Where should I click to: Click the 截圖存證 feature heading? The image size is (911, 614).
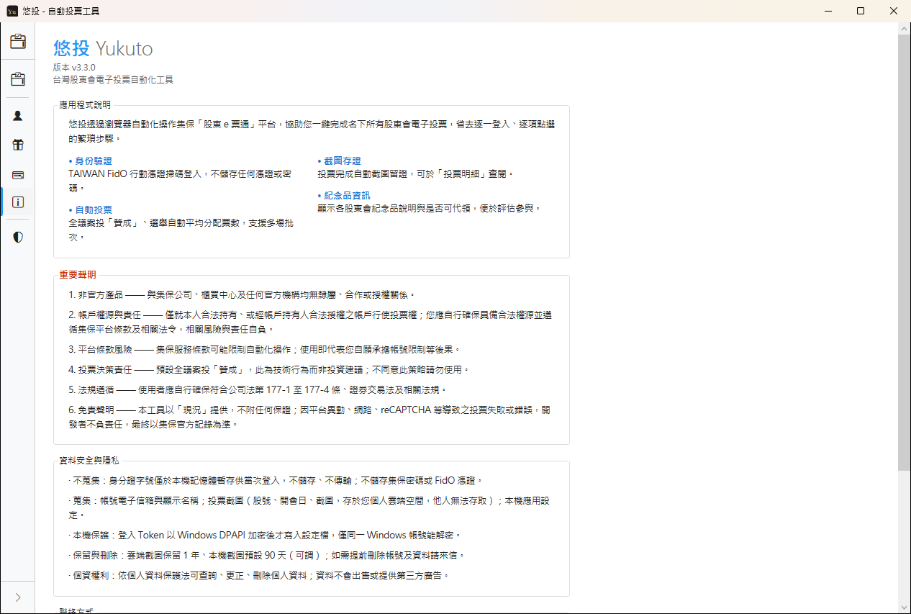(x=340, y=161)
